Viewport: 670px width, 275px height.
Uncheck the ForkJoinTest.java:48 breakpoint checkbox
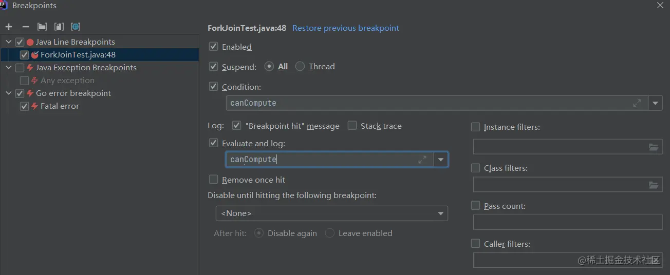pyautogui.click(x=24, y=55)
